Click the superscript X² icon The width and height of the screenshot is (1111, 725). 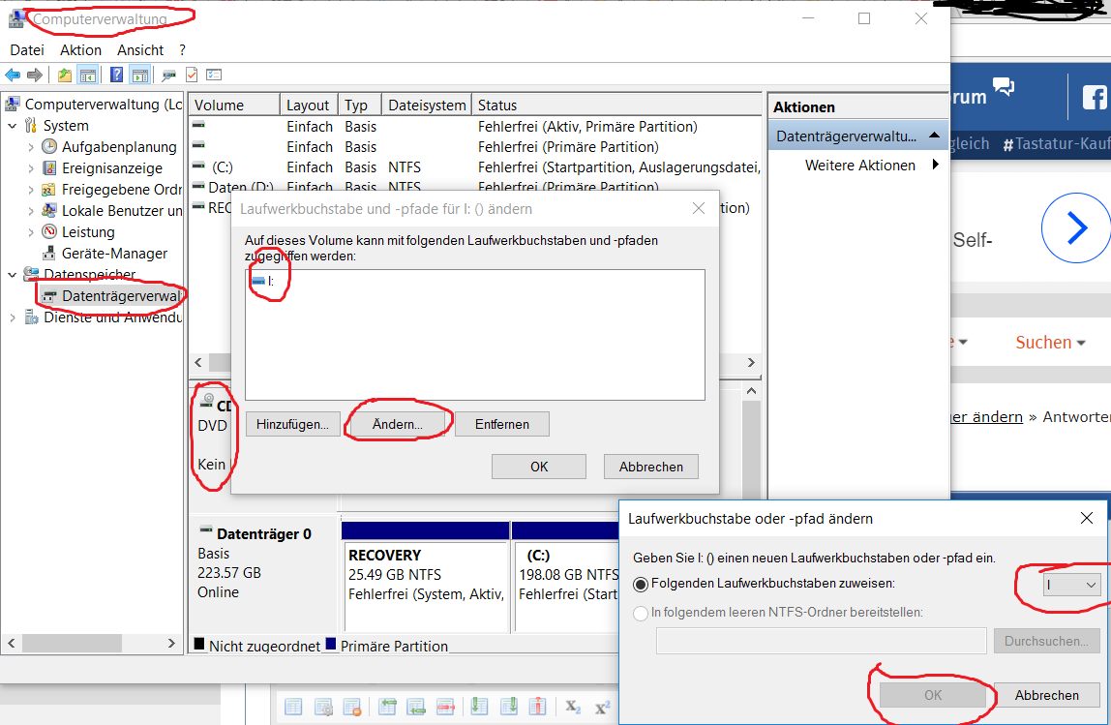(x=602, y=708)
